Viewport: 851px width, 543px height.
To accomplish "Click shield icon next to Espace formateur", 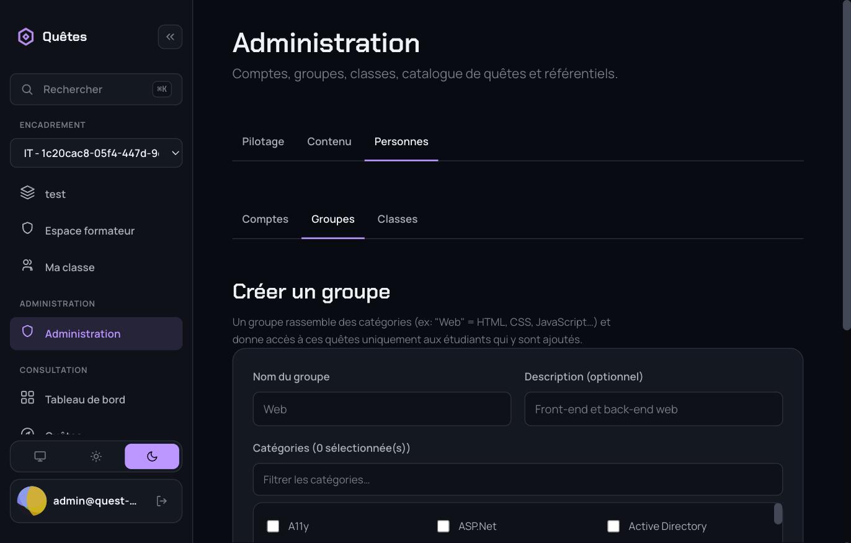I will 27,228.
